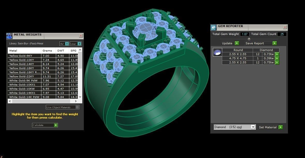Select the Yellow Gold:14KY row

pos(43,64)
